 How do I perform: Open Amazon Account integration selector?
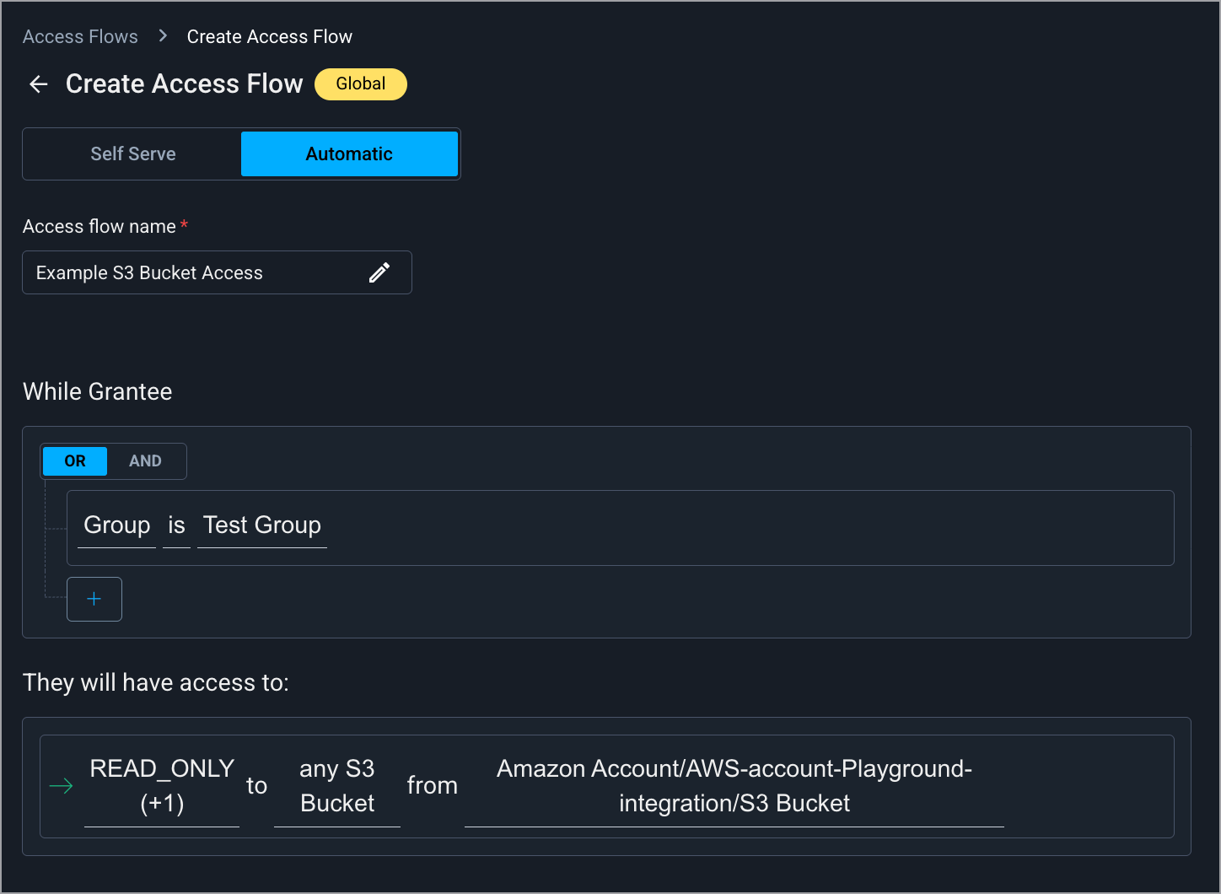(x=734, y=785)
